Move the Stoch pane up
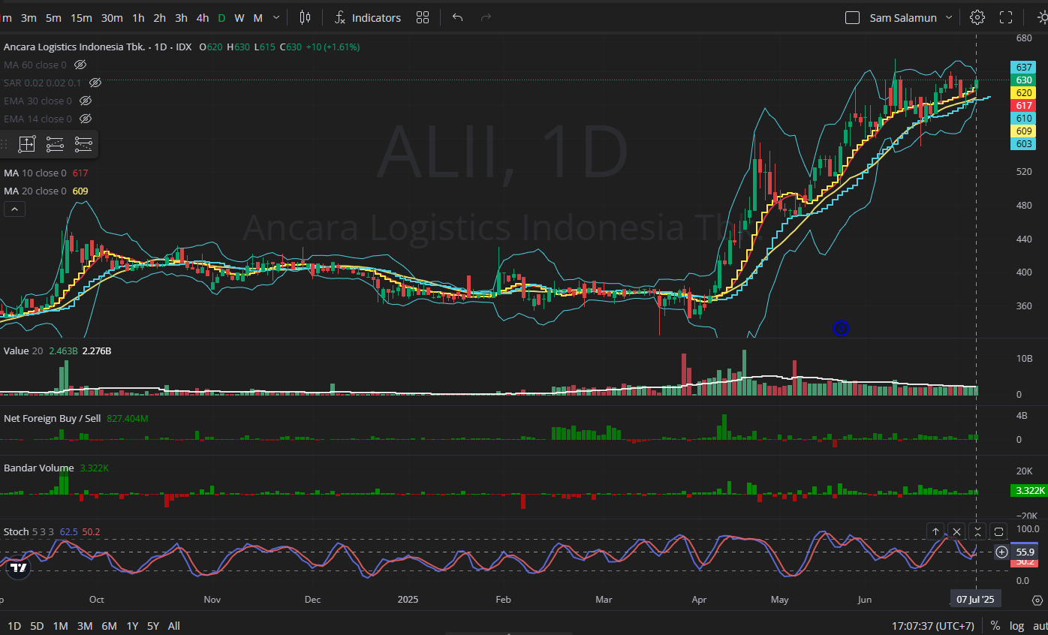Image resolution: width=1048 pixels, height=635 pixels. (x=935, y=531)
